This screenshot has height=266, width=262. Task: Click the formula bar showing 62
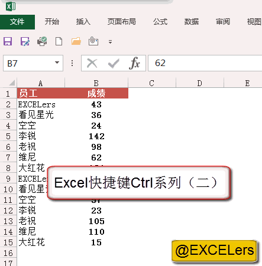coord(205,63)
